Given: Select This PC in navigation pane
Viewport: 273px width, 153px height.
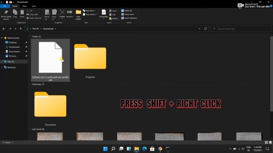Looking at the screenshot, I should coord(11,62).
